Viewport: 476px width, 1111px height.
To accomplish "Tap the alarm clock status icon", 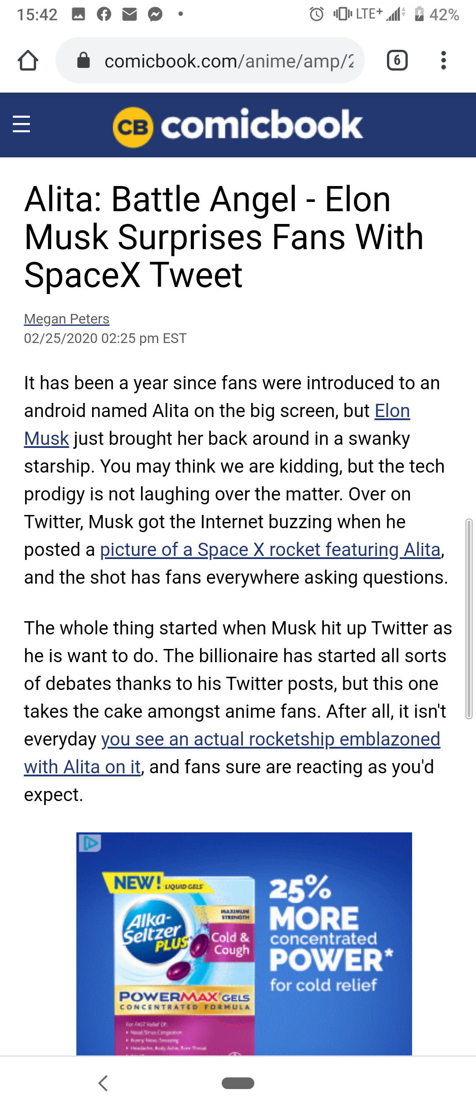I will click(x=316, y=14).
